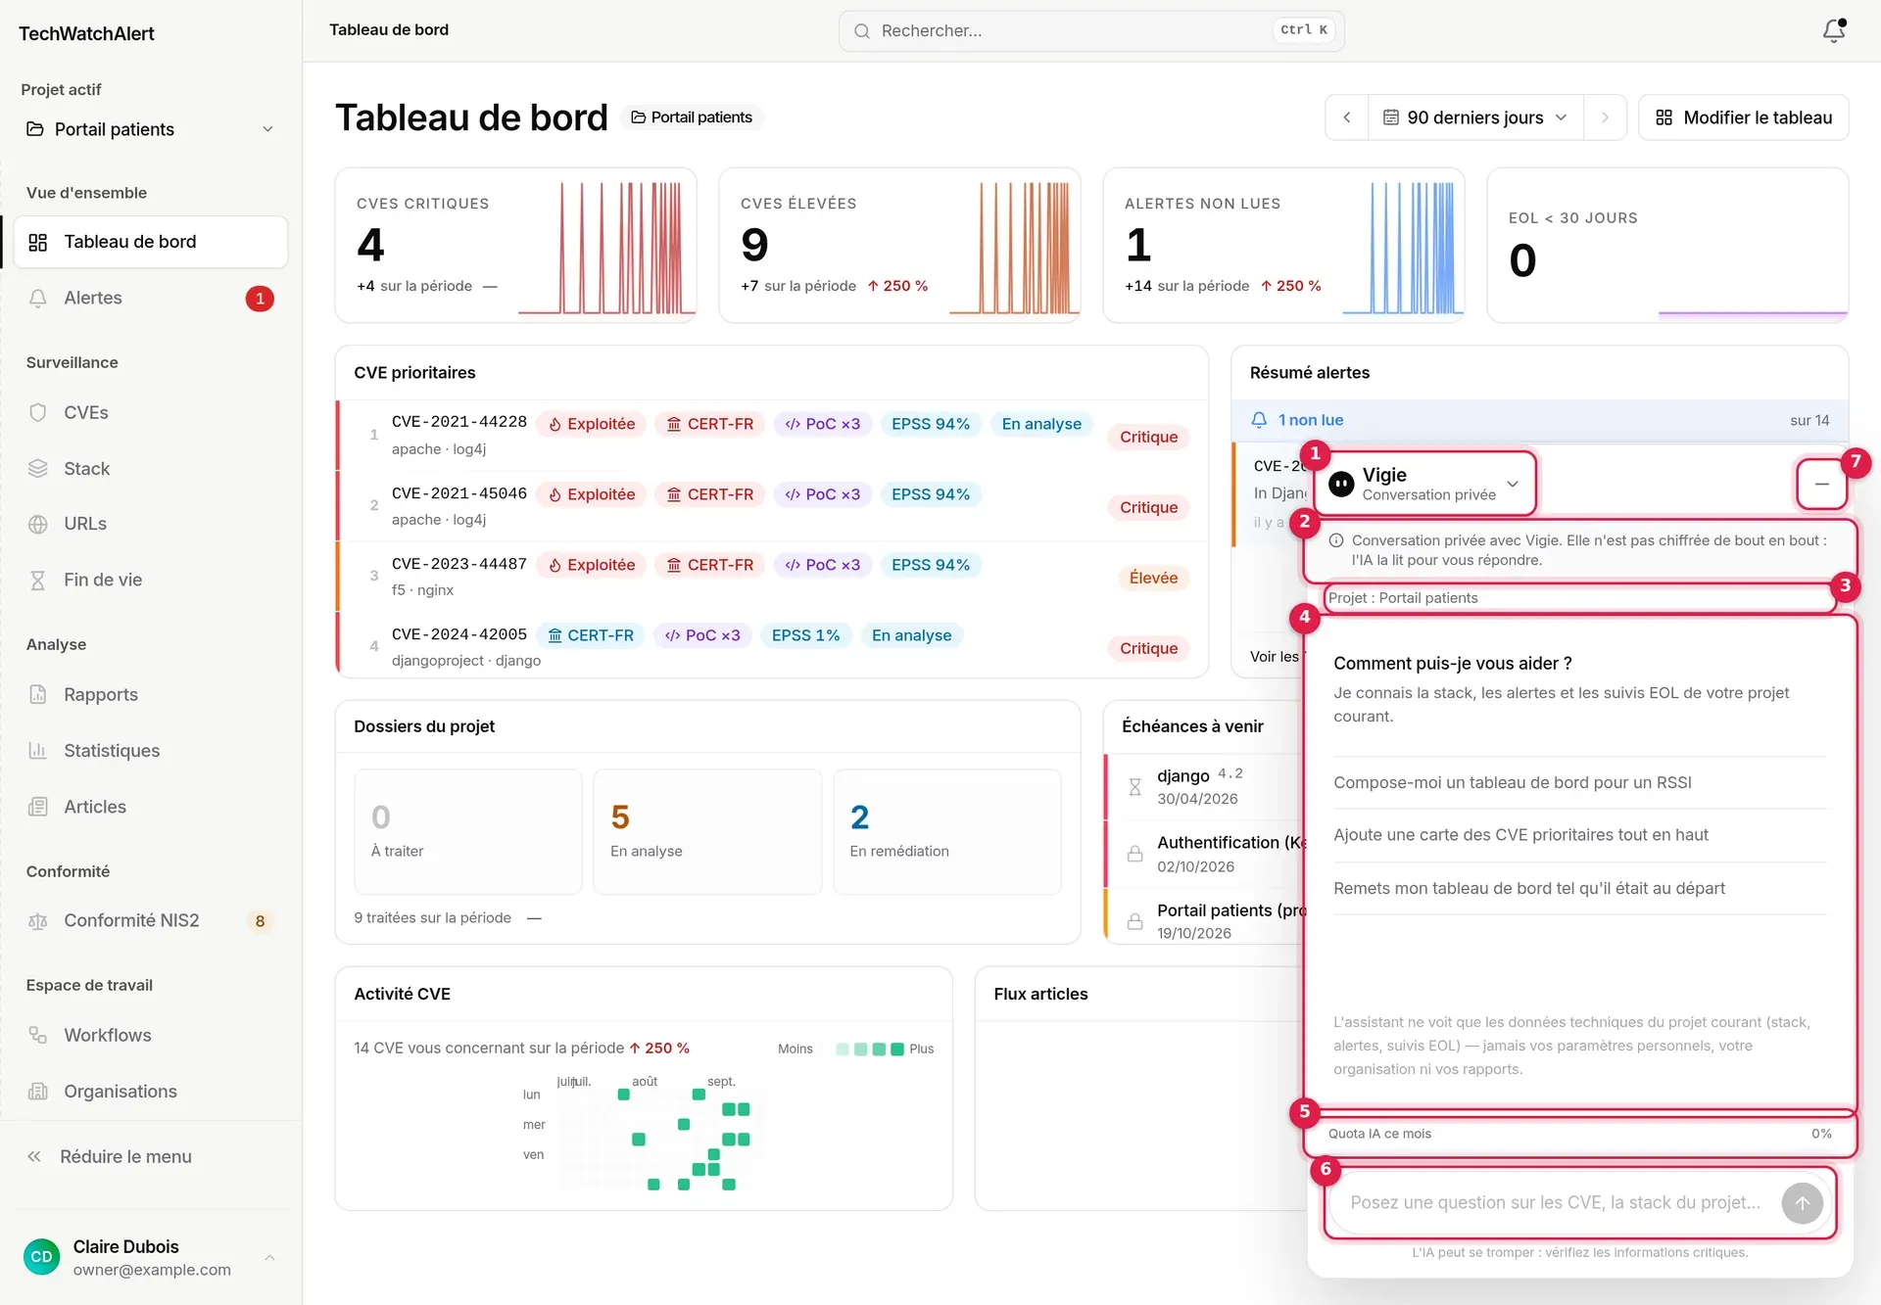The width and height of the screenshot is (1881, 1305).
Task: Expand the Vigie conversation selector
Action: pyautogui.click(x=1425, y=484)
